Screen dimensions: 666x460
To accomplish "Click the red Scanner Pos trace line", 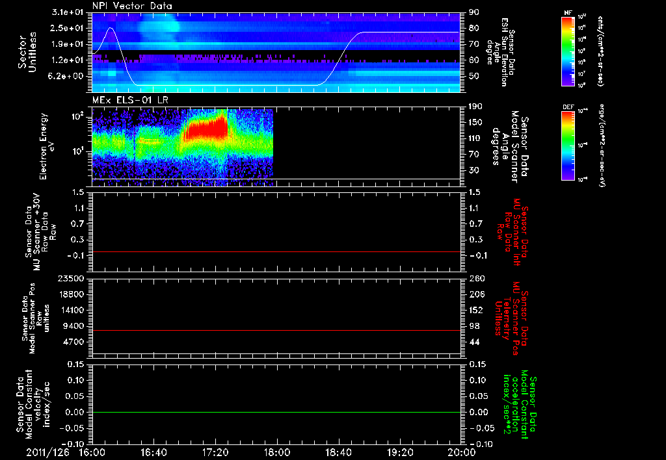I will [276, 330].
